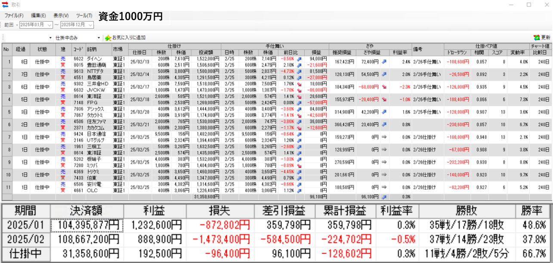The height and width of the screenshot is (263, 553).
Task: Open the 表示(V) menu
Action: coord(61,15)
